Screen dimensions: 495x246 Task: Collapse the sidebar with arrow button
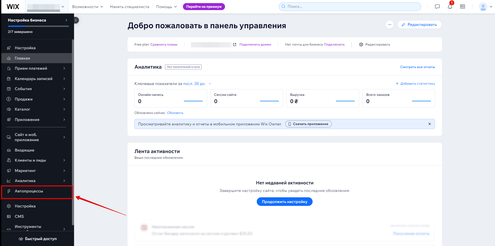(76, 20)
